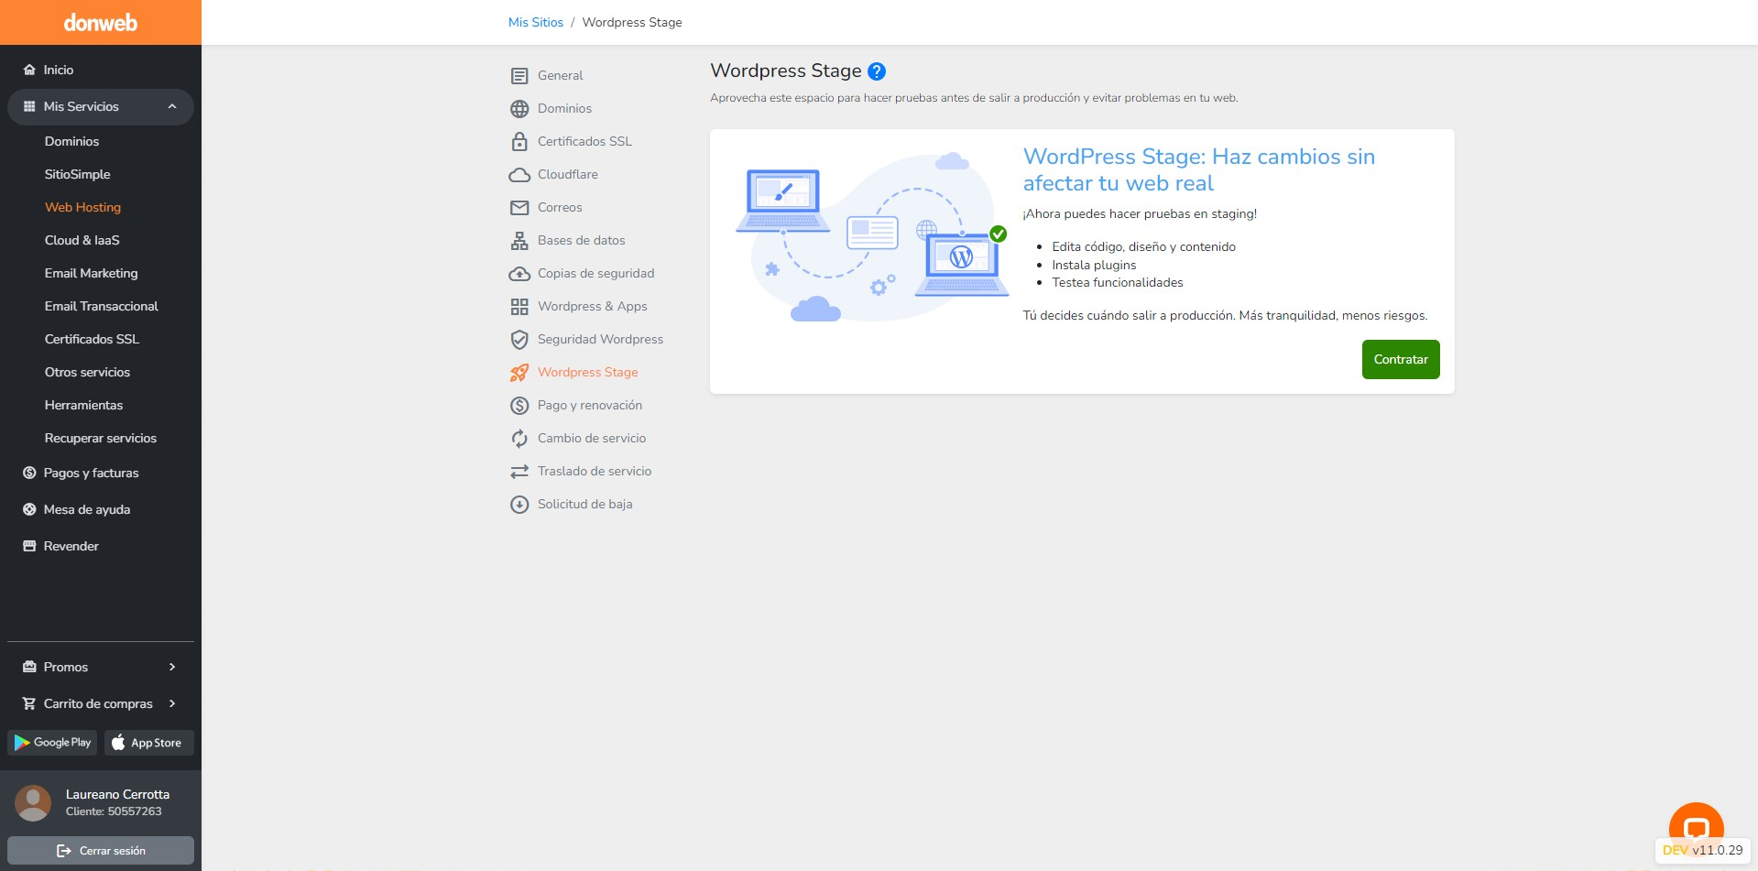1758x871 pixels.
Task: Click the Solicitud de baja download icon
Action: [519, 505]
